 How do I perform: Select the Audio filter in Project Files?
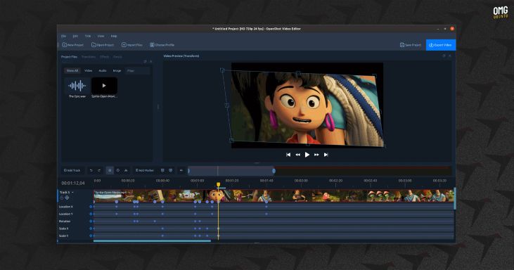103,71
